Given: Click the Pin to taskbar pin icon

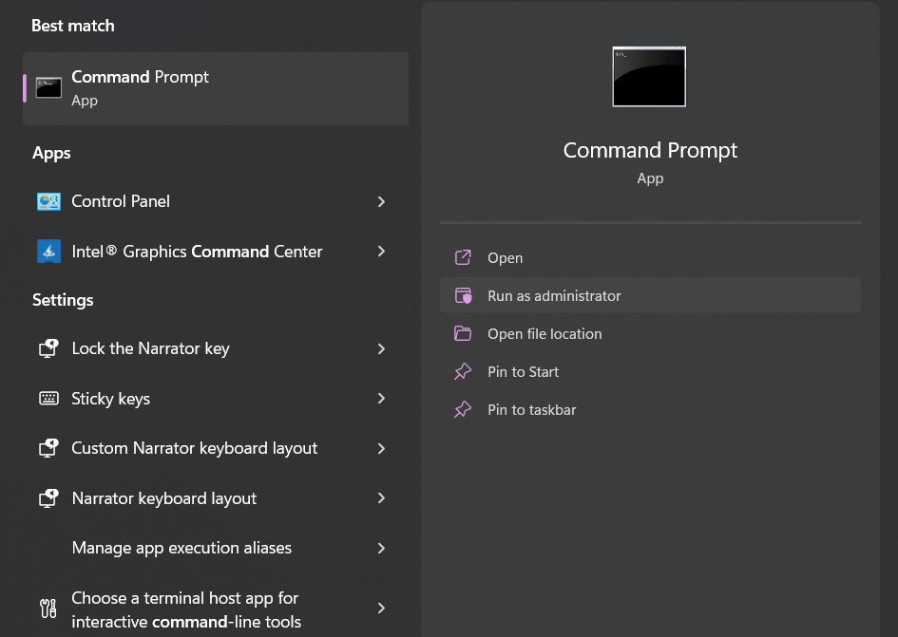Looking at the screenshot, I should (x=463, y=410).
